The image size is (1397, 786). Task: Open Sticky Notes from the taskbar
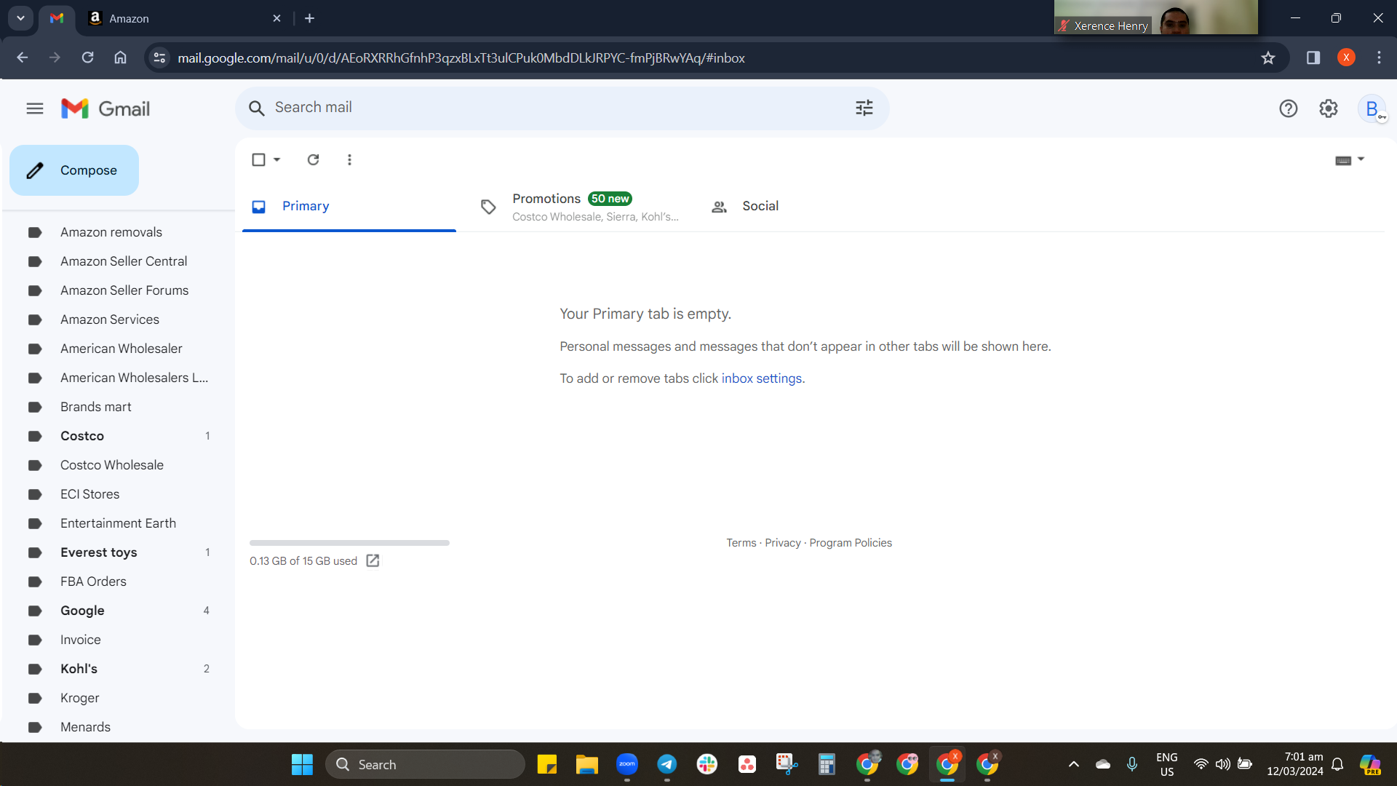547,764
